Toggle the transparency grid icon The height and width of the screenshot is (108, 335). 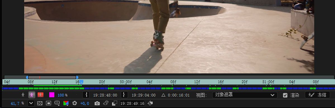40,103
